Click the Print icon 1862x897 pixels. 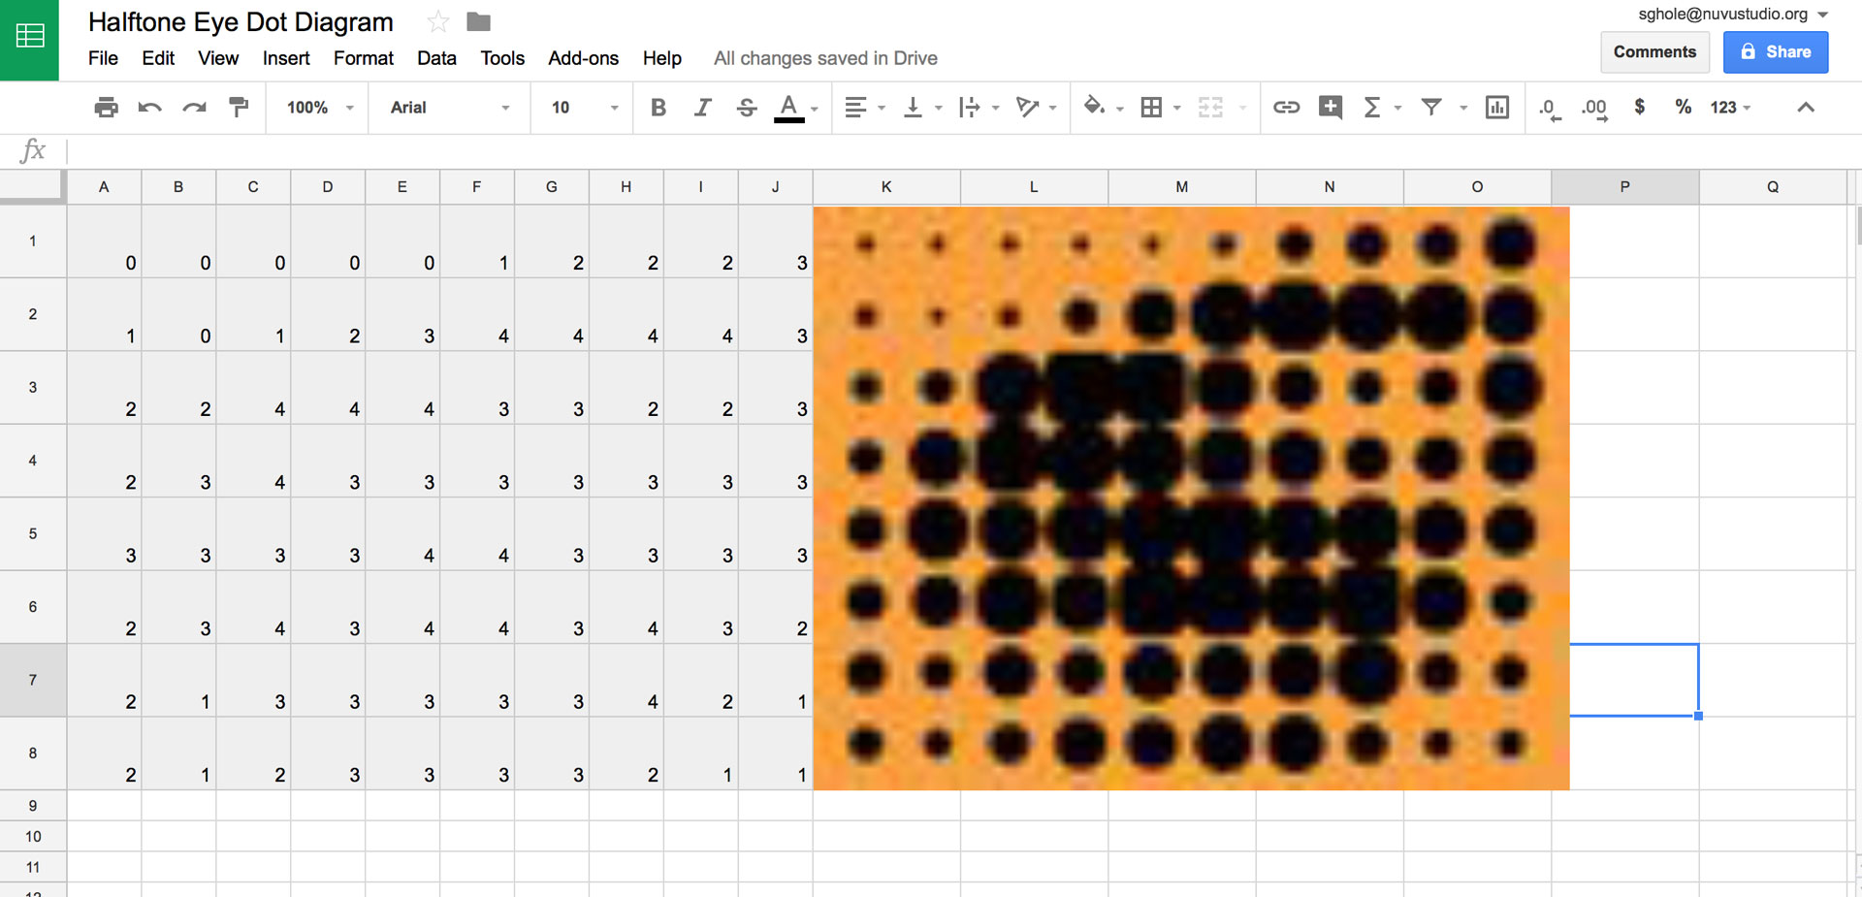tap(106, 108)
